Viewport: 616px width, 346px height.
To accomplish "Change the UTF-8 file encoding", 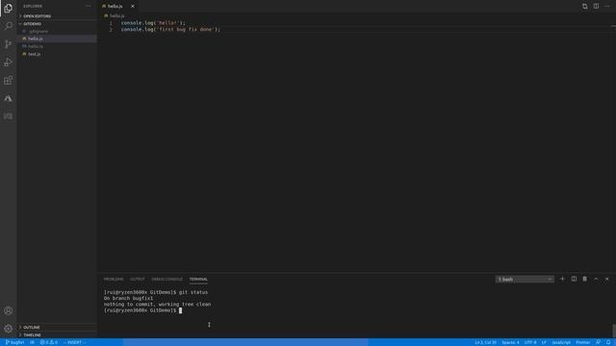I will pyautogui.click(x=530, y=342).
